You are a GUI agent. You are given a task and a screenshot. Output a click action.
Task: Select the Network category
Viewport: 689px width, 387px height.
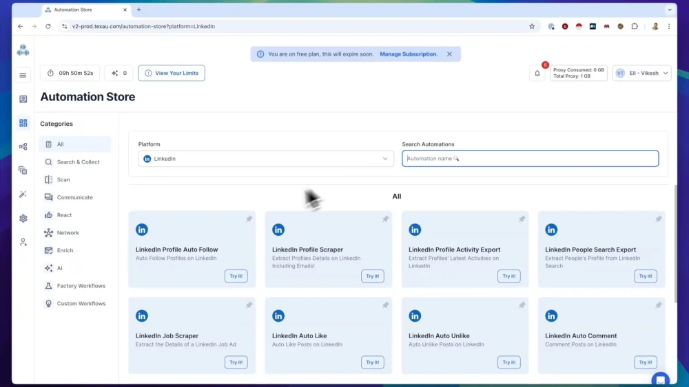(x=74, y=233)
